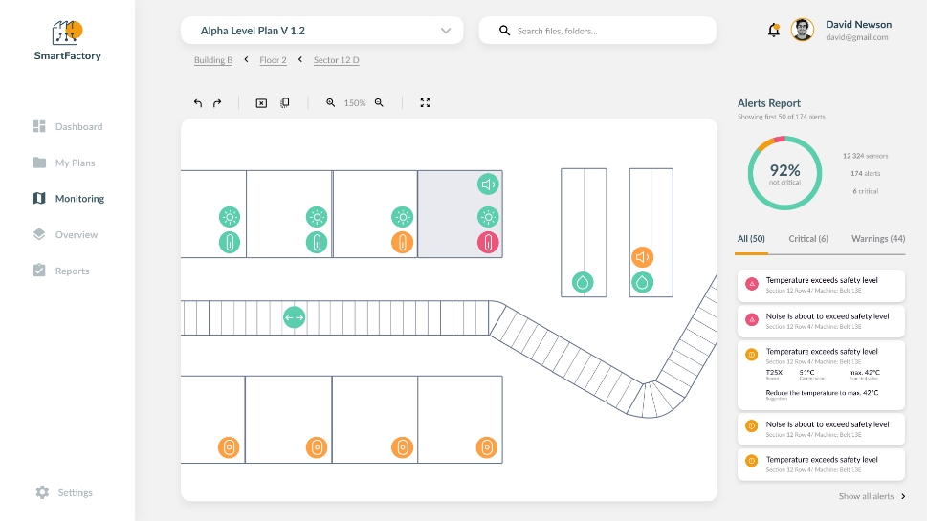The image size is (927, 521).
Task: Switch to the Critical (6) tab
Action: pos(808,239)
